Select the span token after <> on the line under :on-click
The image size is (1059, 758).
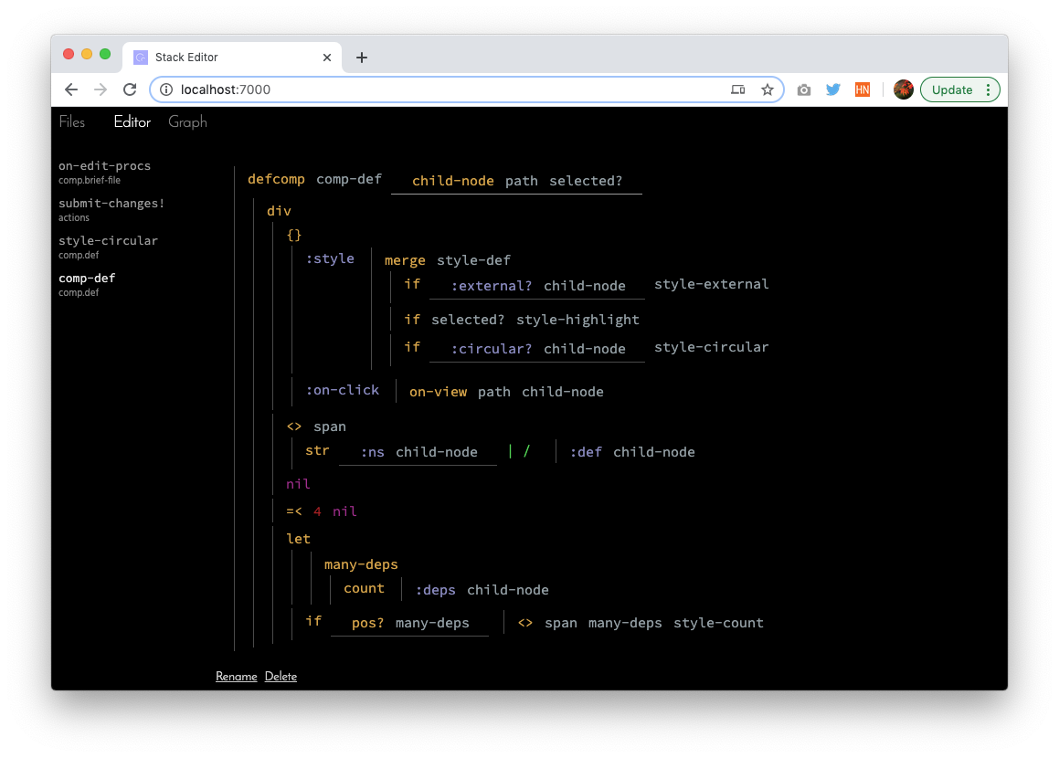[330, 426]
